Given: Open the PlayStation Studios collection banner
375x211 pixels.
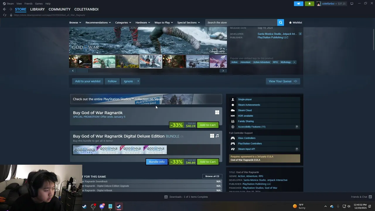Looking at the screenshot, I should point(146,99).
